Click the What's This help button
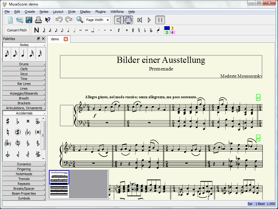The width and height of the screenshot is (278, 209). (x=48, y=20)
